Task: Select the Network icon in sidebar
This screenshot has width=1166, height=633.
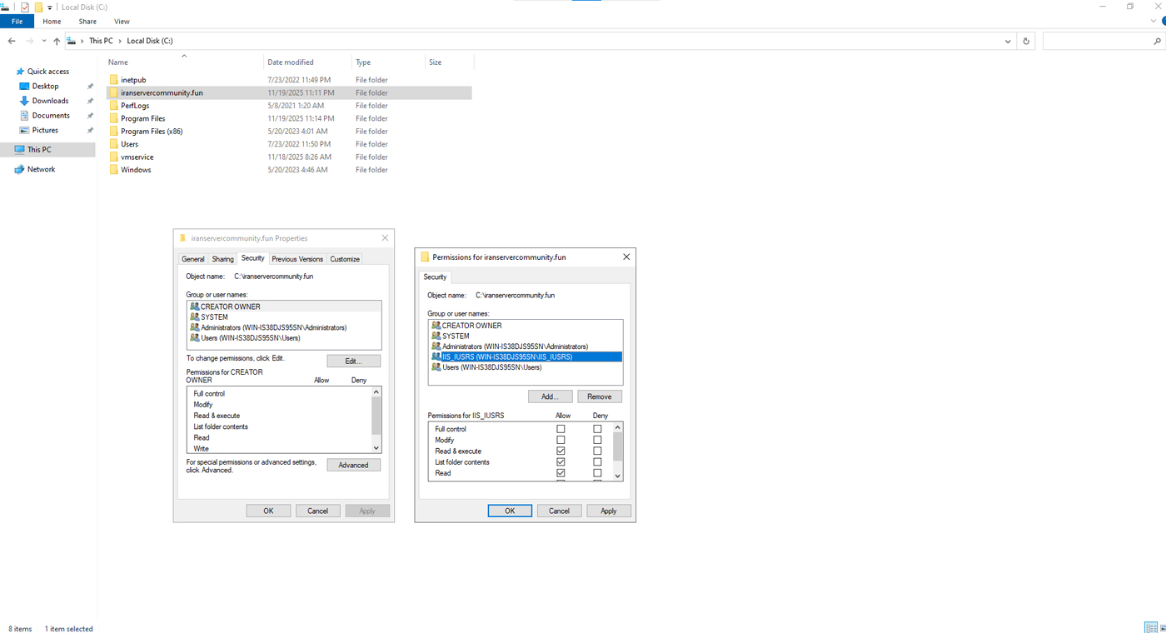Action: [x=20, y=169]
